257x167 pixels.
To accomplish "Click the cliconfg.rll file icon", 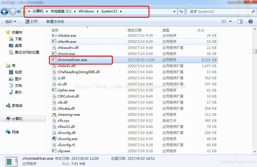I will tap(54, 145).
